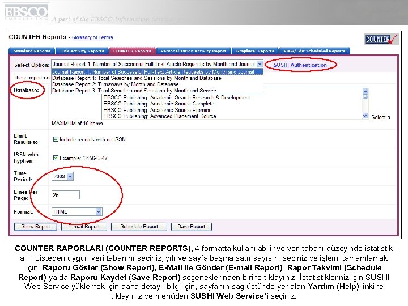The image size is (408, 306).
Task: Switch to the Standard Reports tab
Action: point(32,51)
